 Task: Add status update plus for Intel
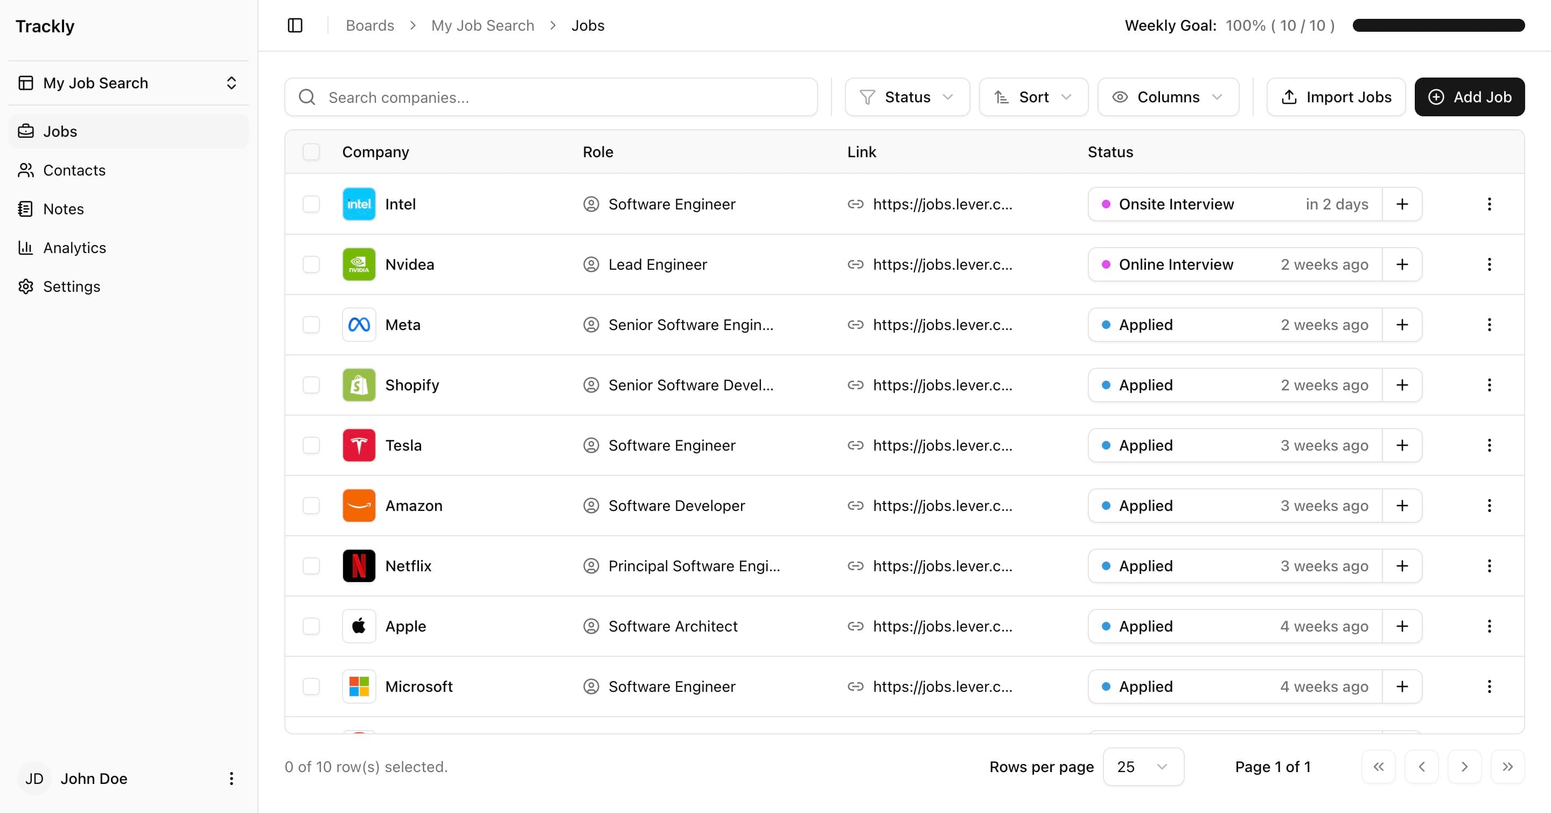click(x=1402, y=204)
